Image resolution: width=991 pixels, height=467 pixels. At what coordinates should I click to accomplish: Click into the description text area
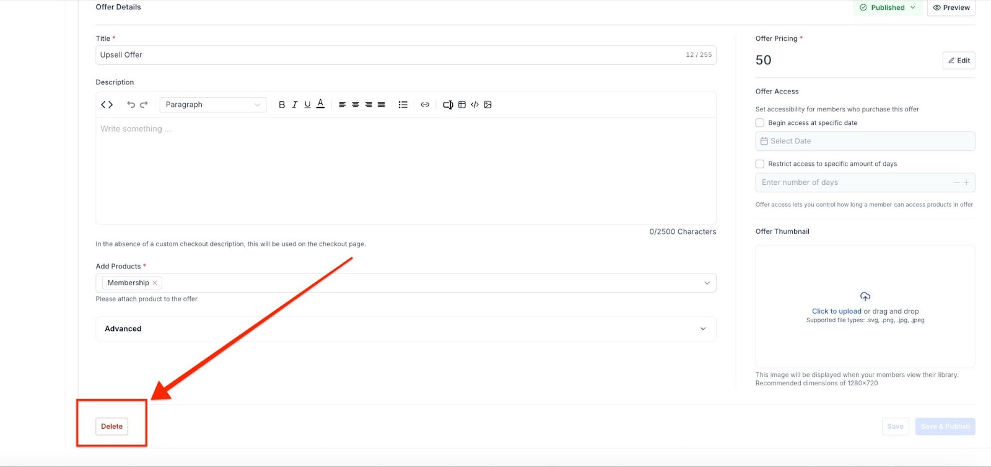(406, 170)
